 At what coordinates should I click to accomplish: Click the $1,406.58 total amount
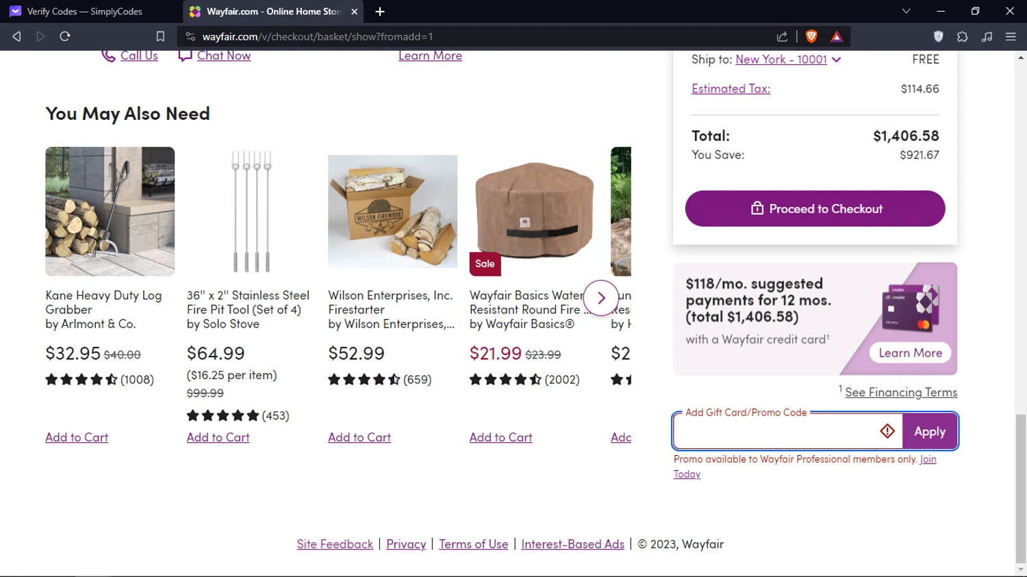(906, 136)
